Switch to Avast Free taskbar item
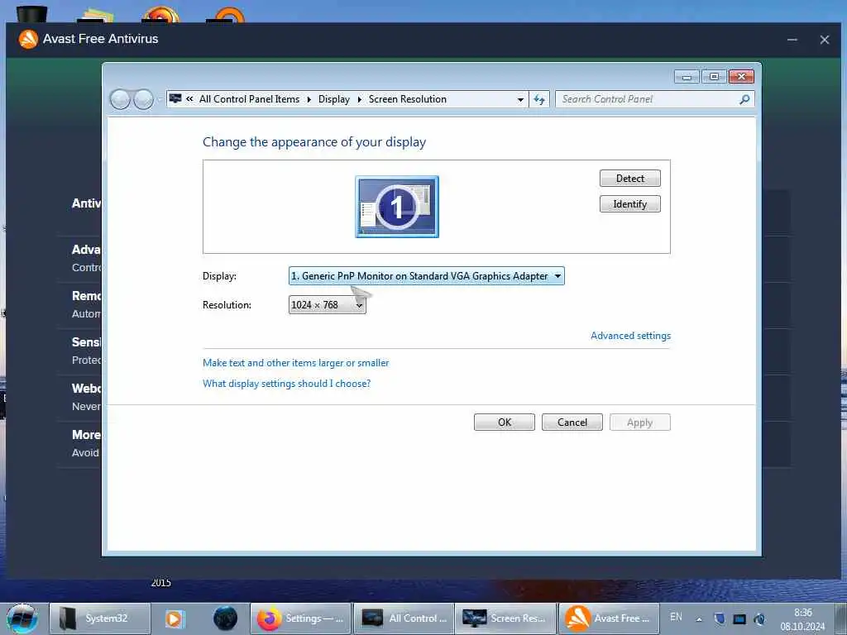847x635 pixels. (608, 618)
